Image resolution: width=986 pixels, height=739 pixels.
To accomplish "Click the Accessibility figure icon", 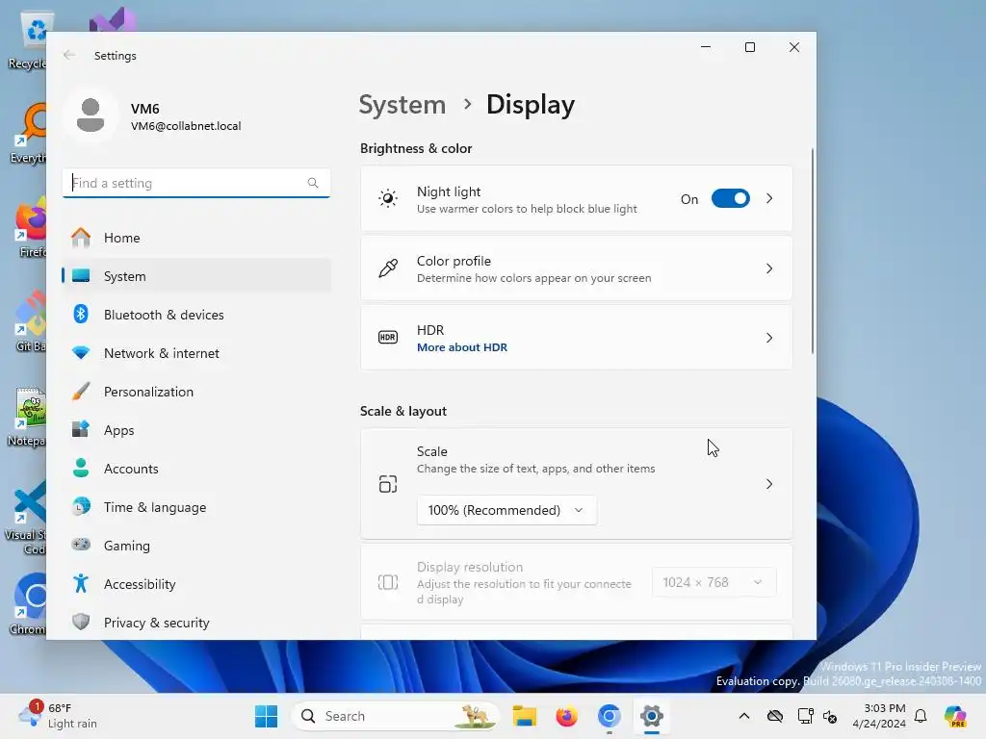I will click(81, 584).
